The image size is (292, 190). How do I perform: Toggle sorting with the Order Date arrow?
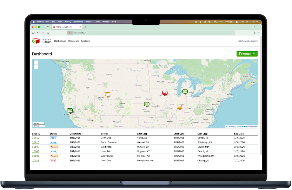[x=83, y=134]
